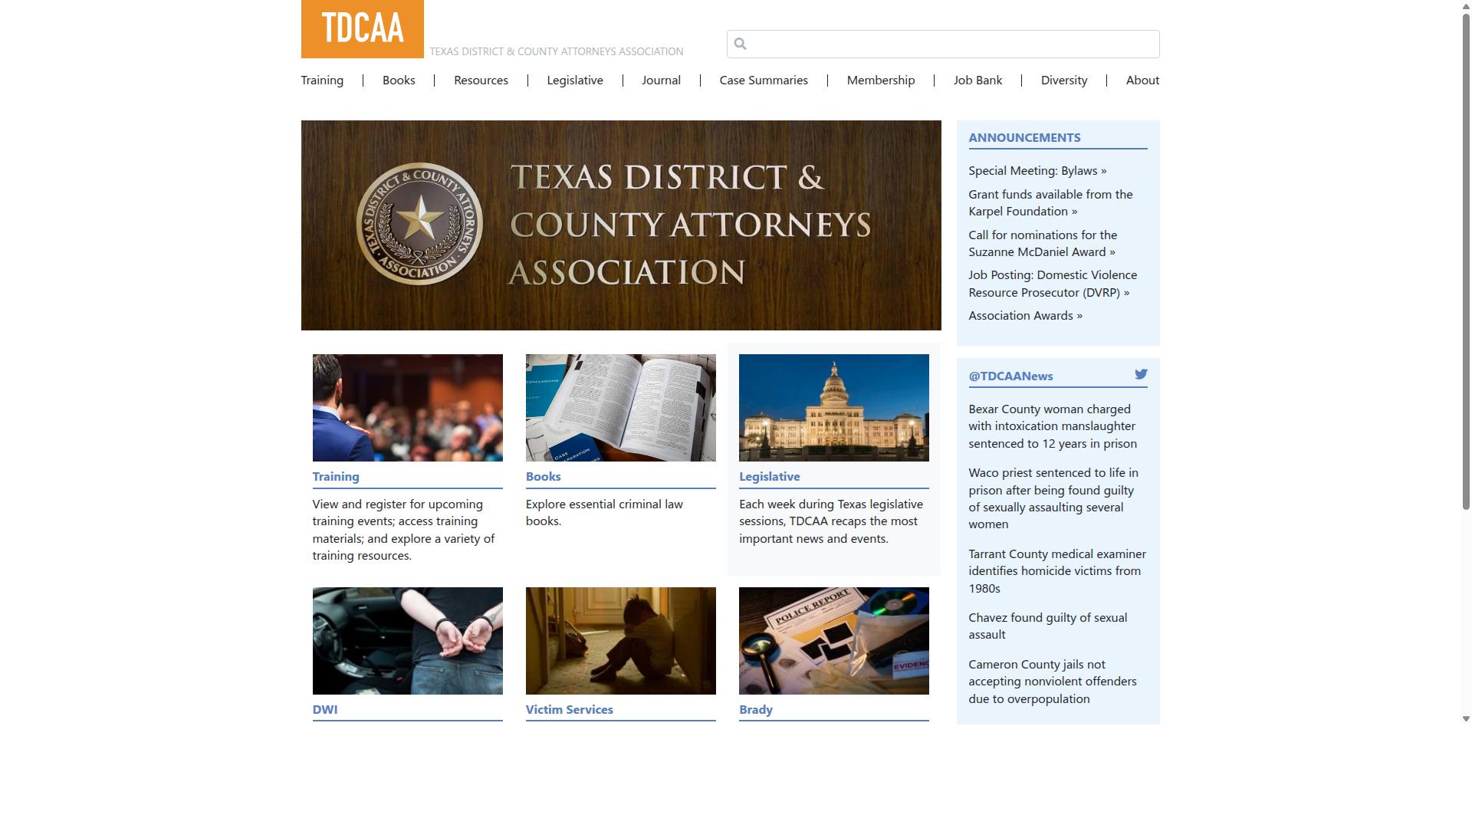Open the Resources menu

click(481, 80)
